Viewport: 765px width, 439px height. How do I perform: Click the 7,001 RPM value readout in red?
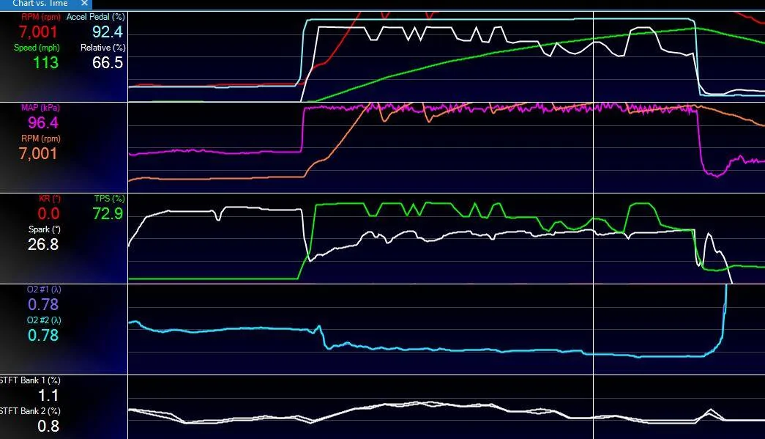pos(38,32)
